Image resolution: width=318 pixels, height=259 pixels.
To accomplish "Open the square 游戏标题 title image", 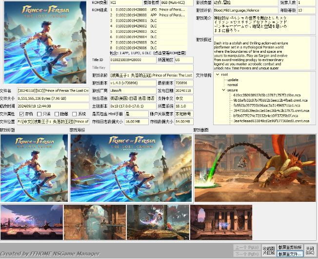I will [x=34, y=168].
